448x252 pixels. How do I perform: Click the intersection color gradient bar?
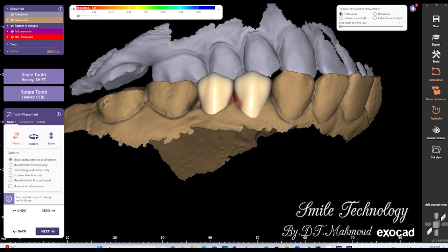tap(146, 8)
